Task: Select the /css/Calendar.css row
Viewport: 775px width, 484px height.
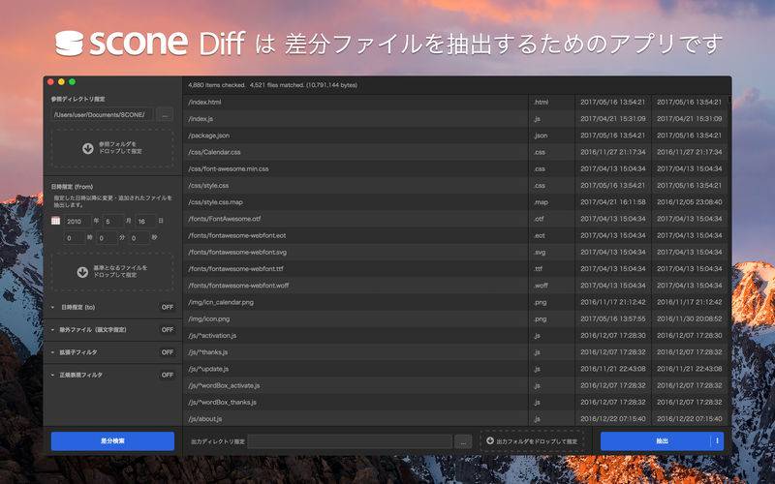Action: point(456,152)
